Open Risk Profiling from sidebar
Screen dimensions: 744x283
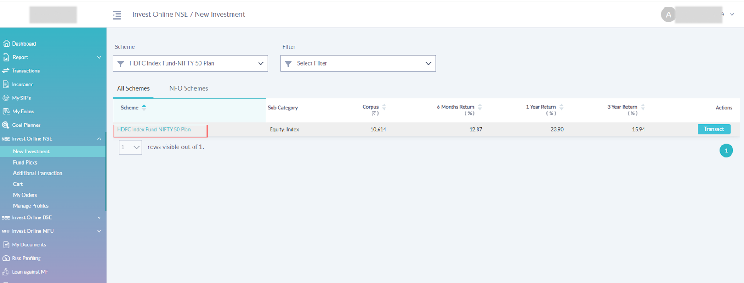pos(27,258)
